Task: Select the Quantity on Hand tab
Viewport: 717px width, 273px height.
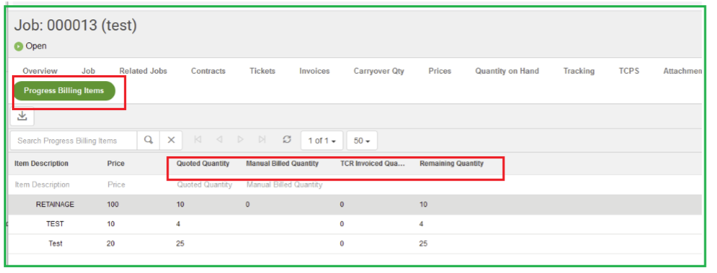Action: (x=507, y=71)
